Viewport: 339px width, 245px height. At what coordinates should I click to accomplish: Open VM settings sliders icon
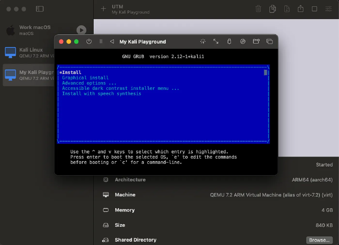[x=328, y=9]
